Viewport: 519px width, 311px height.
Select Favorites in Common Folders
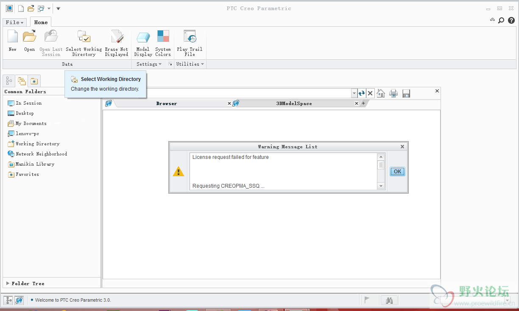point(23,174)
